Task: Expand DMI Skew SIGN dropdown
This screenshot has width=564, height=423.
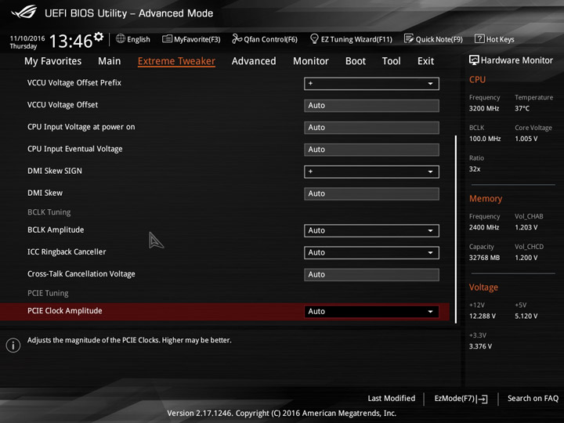Action: click(x=371, y=172)
